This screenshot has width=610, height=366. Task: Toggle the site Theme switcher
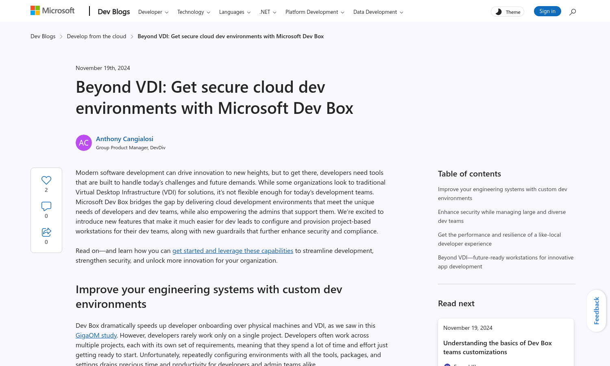pos(507,11)
